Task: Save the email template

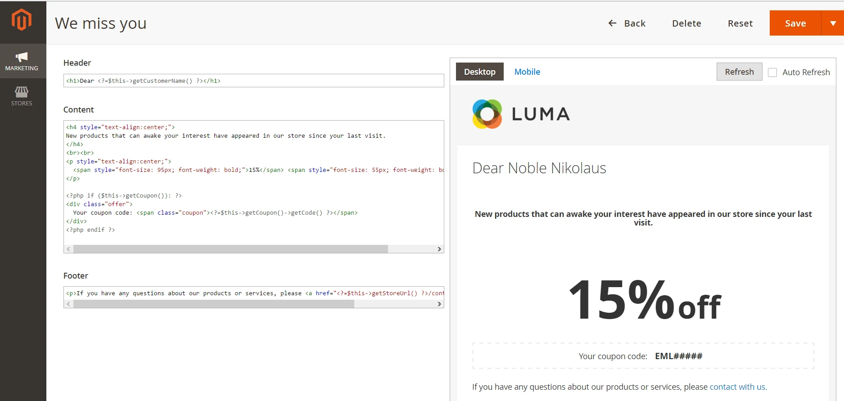Action: click(x=795, y=23)
